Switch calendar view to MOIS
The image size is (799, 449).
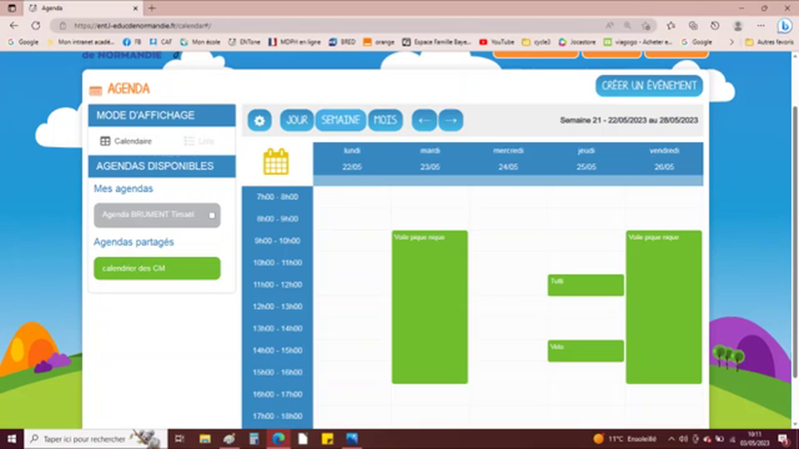click(x=385, y=120)
